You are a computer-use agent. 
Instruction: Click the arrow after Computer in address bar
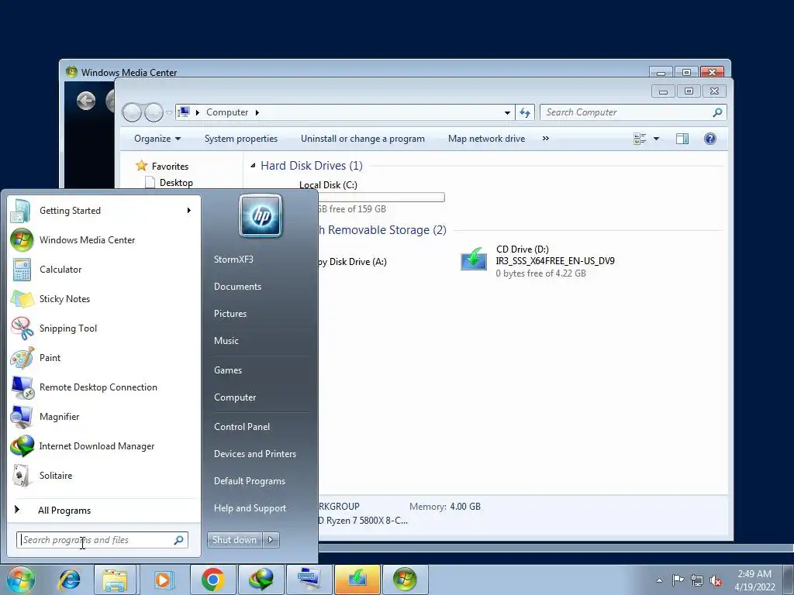[x=257, y=112]
